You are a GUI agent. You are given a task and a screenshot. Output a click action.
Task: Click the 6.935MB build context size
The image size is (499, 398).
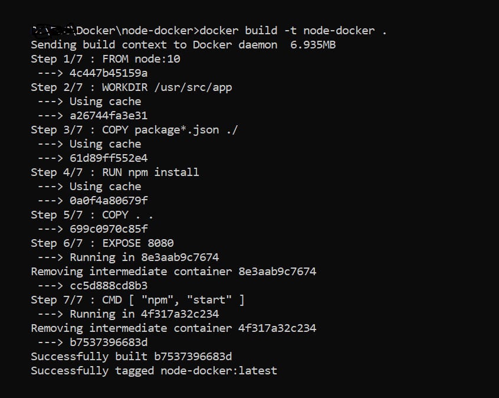point(313,45)
